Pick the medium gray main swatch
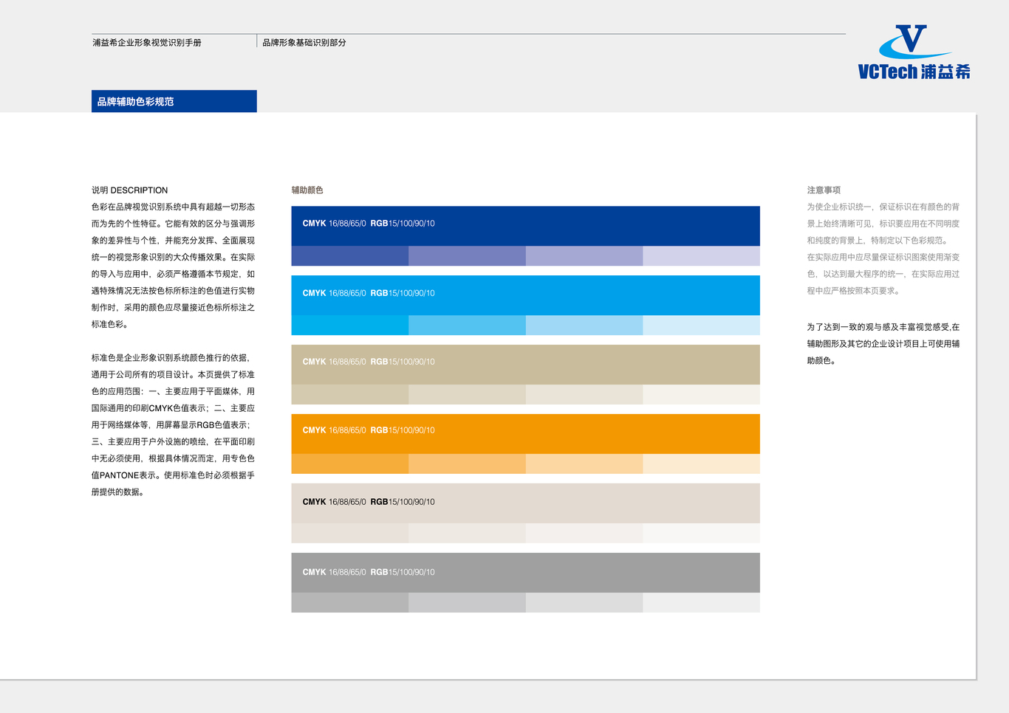Image resolution: width=1009 pixels, height=713 pixels. 525,573
